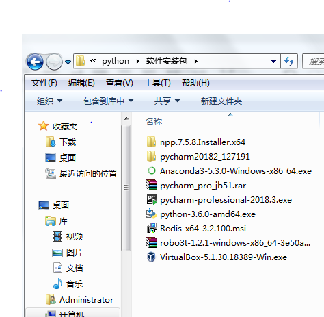Open the 包含到库中 dropdown
The width and height of the screenshot is (324, 317).
(108, 101)
